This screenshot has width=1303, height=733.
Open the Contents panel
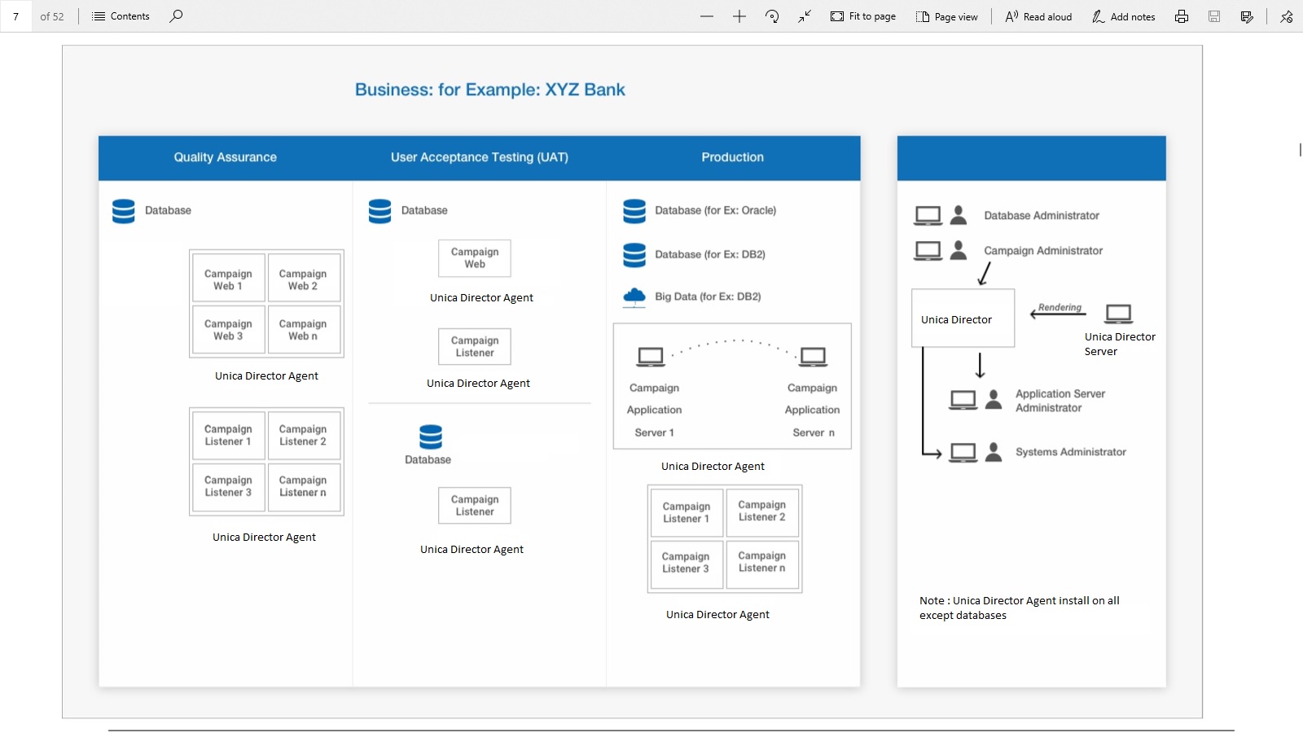pos(121,16)
